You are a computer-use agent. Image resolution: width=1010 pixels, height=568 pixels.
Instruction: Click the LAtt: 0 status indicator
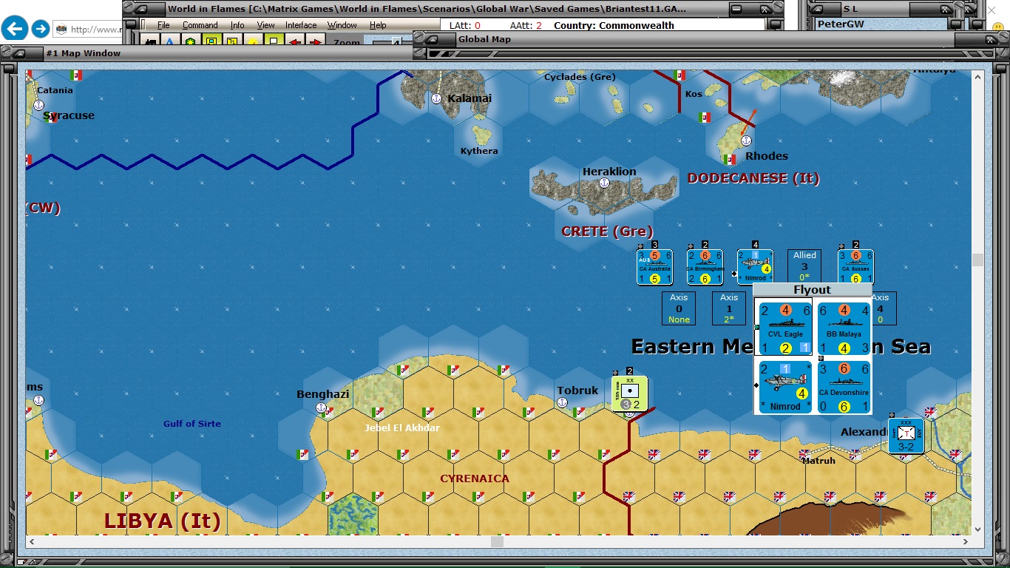[465, 25]
